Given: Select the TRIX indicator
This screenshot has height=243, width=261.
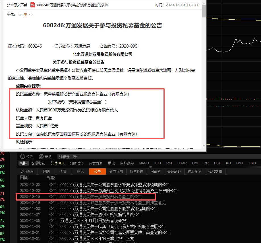Looking at the screenshot, I should point(252,163).
